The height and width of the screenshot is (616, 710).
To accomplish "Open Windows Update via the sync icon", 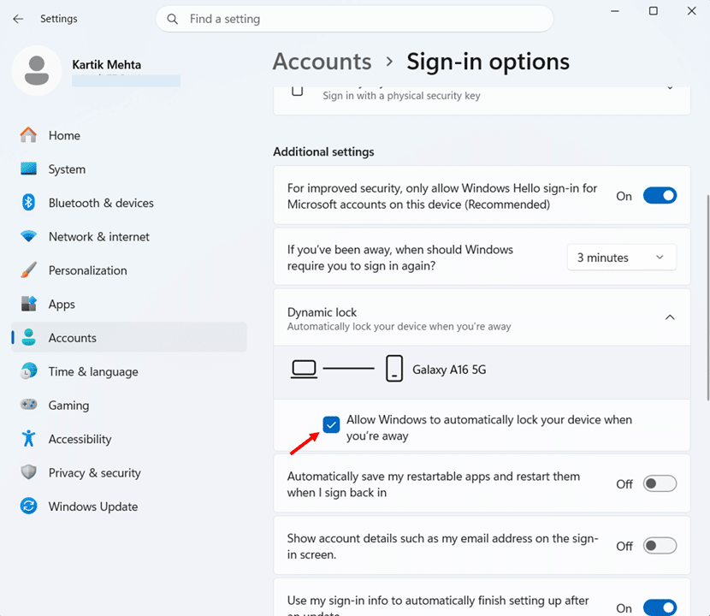I will 28,506.
